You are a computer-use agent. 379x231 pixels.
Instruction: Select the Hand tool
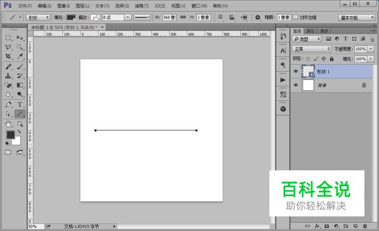[x=8, y=124]
